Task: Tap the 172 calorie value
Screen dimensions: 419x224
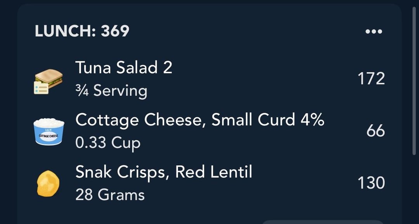Action: pos(371,79)
